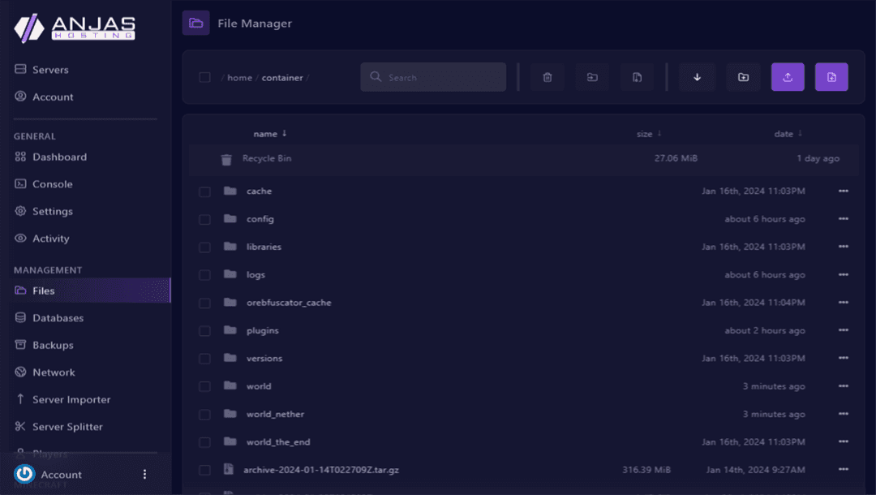The image size is (876, 495).
Task: Click the move-to-folder toolbar icon
Action: point(592,77)
